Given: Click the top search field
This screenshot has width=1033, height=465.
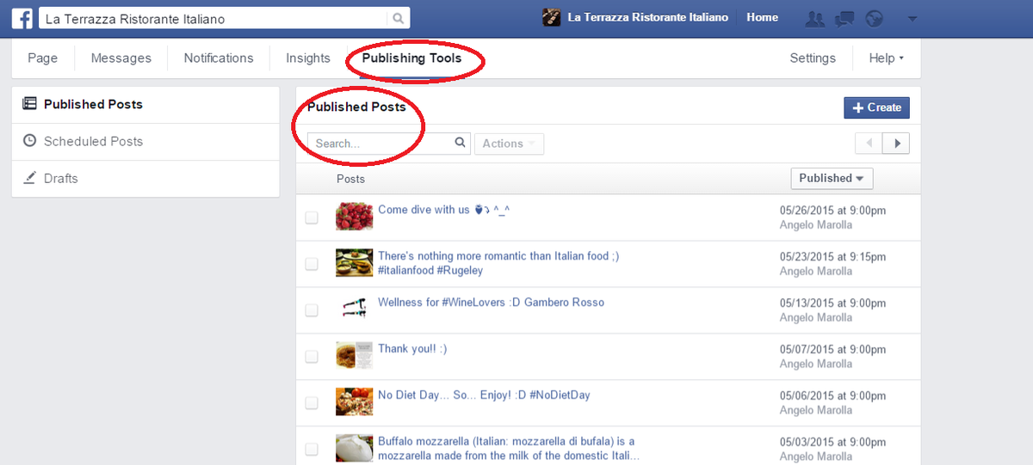Looking at the screenshot, I should [x=215, y=18].
